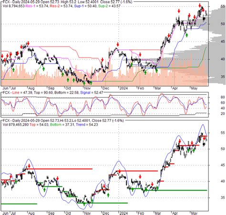
Task: Click the 80 tick on oscillator axis
Action: 223,97
